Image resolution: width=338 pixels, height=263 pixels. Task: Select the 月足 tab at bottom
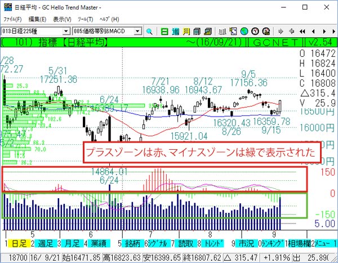[72, 244]
